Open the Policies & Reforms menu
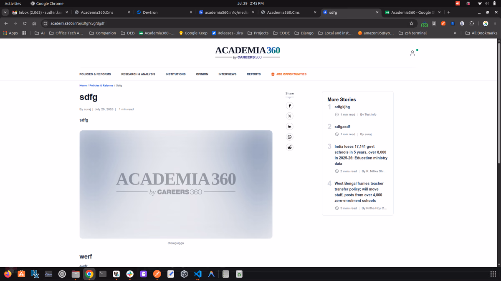The image size is (501, 281). [x=95, y=74]
